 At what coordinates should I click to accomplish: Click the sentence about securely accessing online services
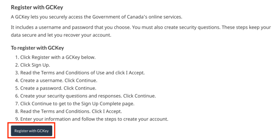click(x=97, y=17)
